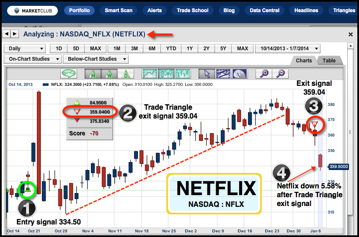This screenshot has height=237, width=359.
Task: Select the pointer cursor tool
Action: tap(206, 74)
